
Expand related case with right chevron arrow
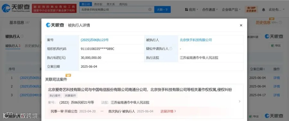pyautogui.click(x=240, y=101)
